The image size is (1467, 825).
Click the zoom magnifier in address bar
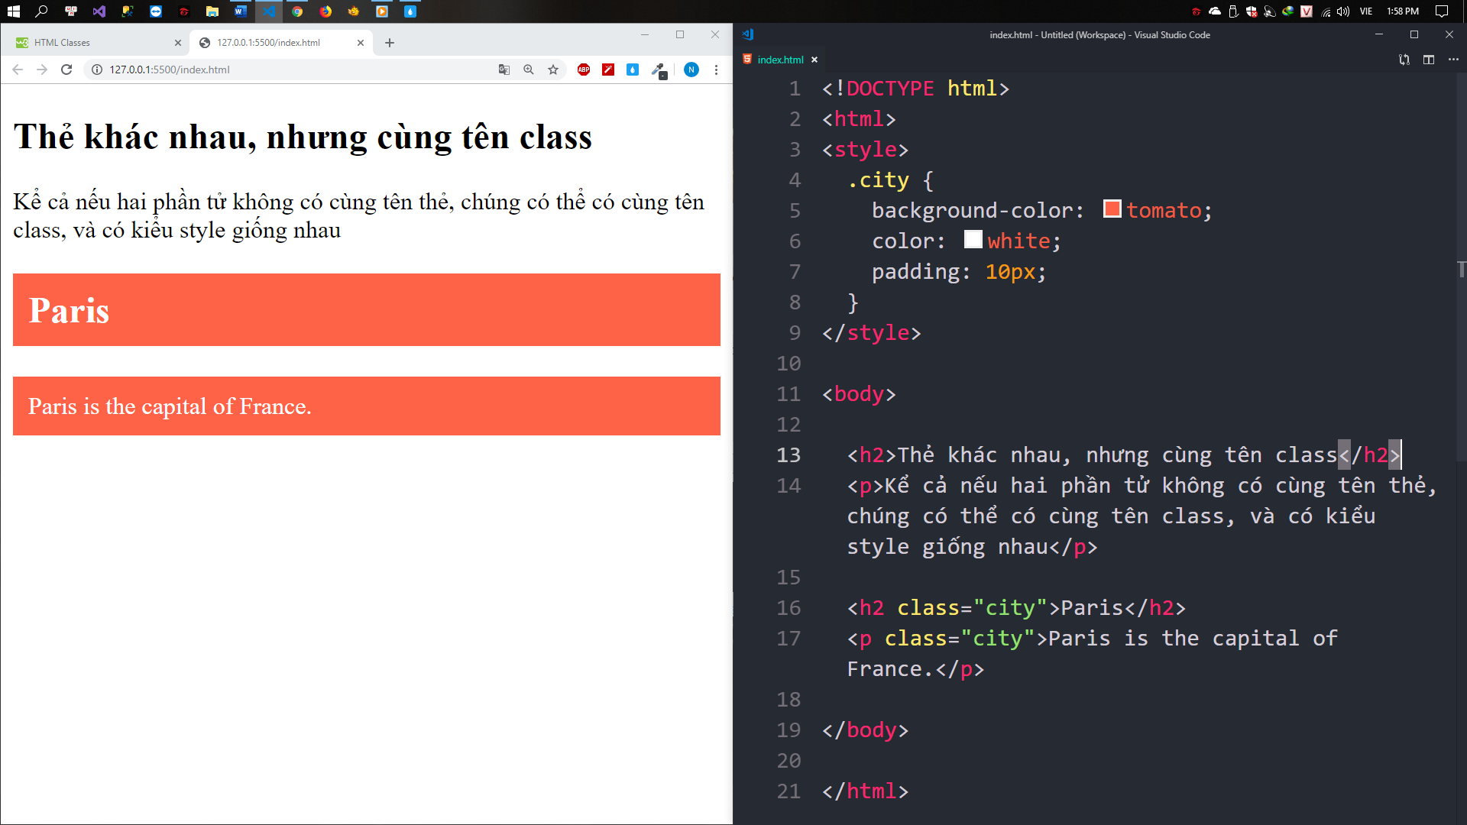529,70
